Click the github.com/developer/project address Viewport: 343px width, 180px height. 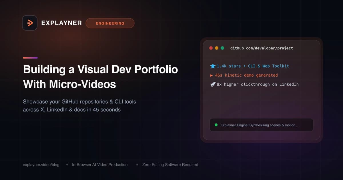(262, 48)
